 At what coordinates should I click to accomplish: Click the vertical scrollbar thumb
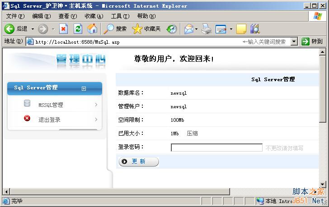click(x=322, y=89)
